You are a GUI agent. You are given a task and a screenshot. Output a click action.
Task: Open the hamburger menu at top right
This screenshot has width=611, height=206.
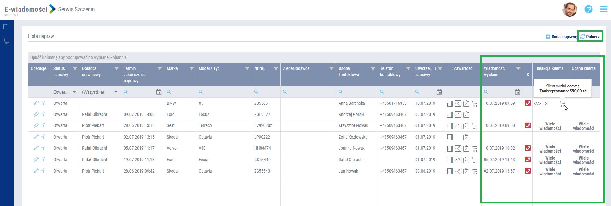pyautogui.click(x=604, y=9)
